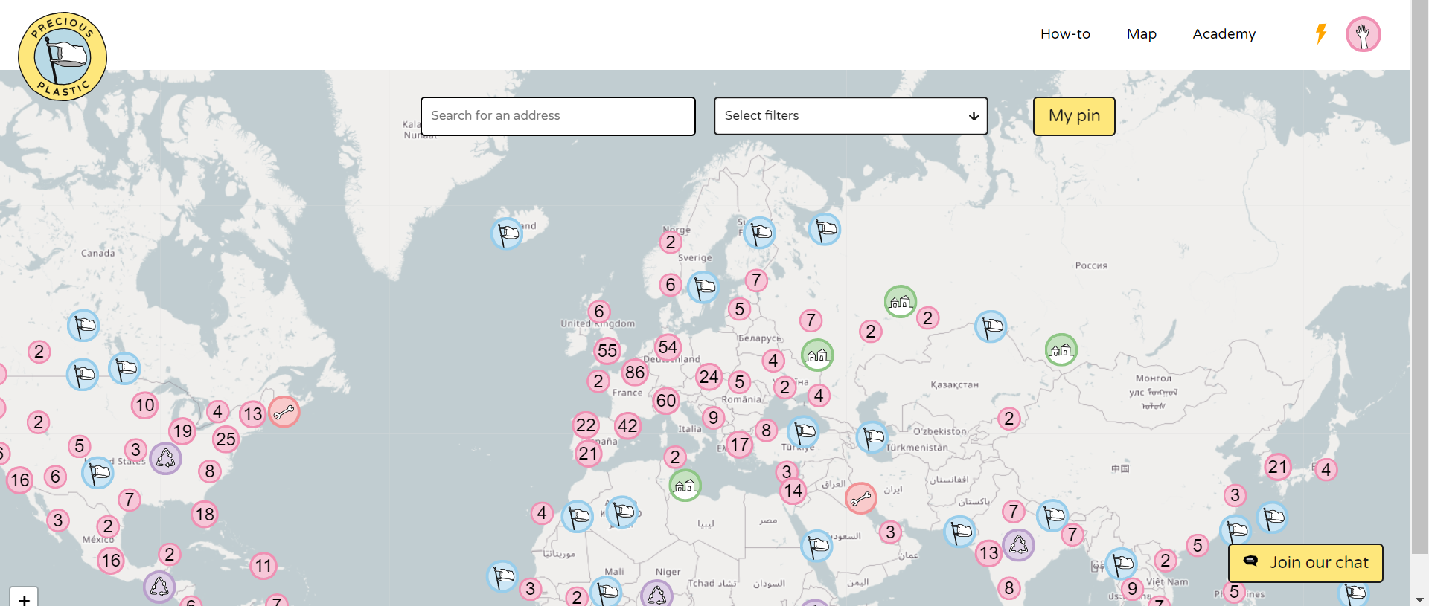
Task: Expand the Select filters dropdown
Action: pyautogui.click(x=851, y=116)
